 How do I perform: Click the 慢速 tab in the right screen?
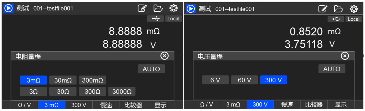tap(287, 105)
